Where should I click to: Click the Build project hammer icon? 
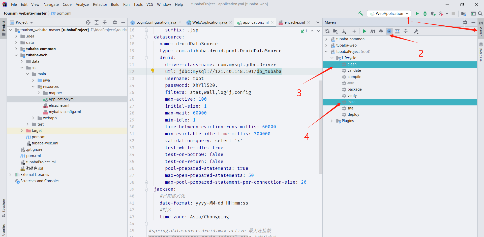(x=360, y=14)
